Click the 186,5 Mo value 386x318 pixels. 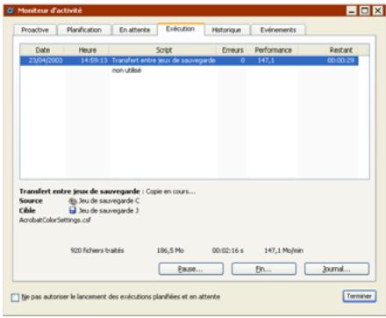170,250
